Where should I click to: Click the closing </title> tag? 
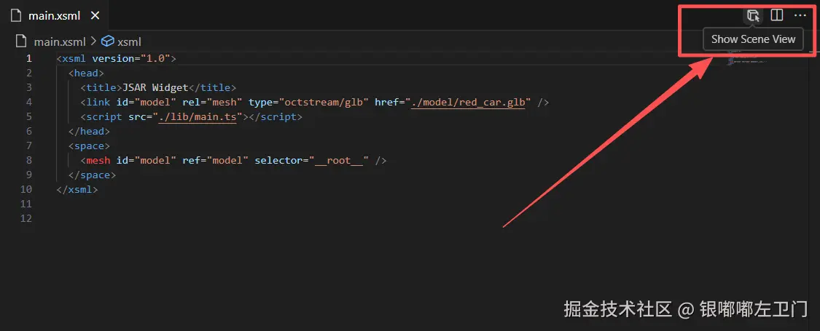[x=212, y=88]
